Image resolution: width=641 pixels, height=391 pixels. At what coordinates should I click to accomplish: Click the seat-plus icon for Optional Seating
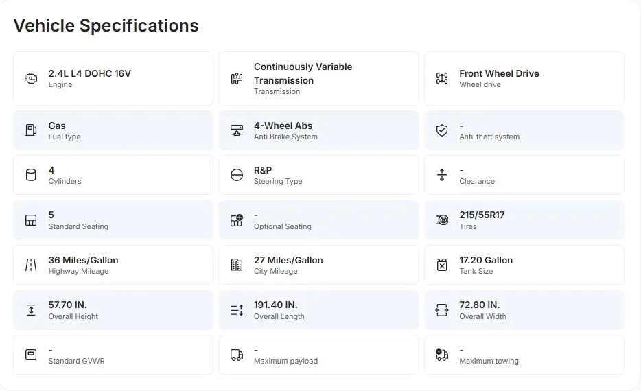[x=237, y=220]
